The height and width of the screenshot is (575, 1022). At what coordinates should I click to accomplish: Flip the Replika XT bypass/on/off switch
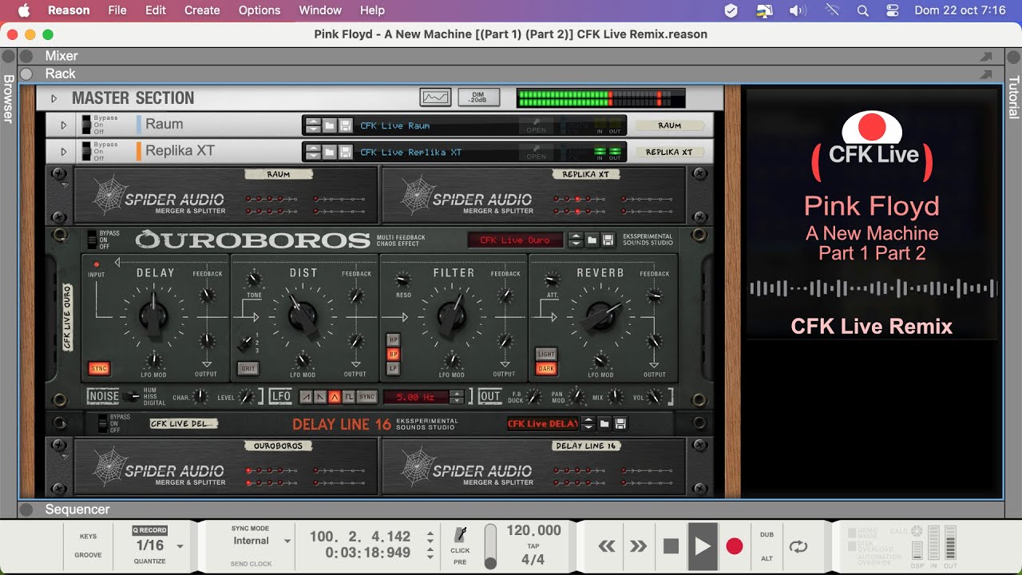[86, 151]
